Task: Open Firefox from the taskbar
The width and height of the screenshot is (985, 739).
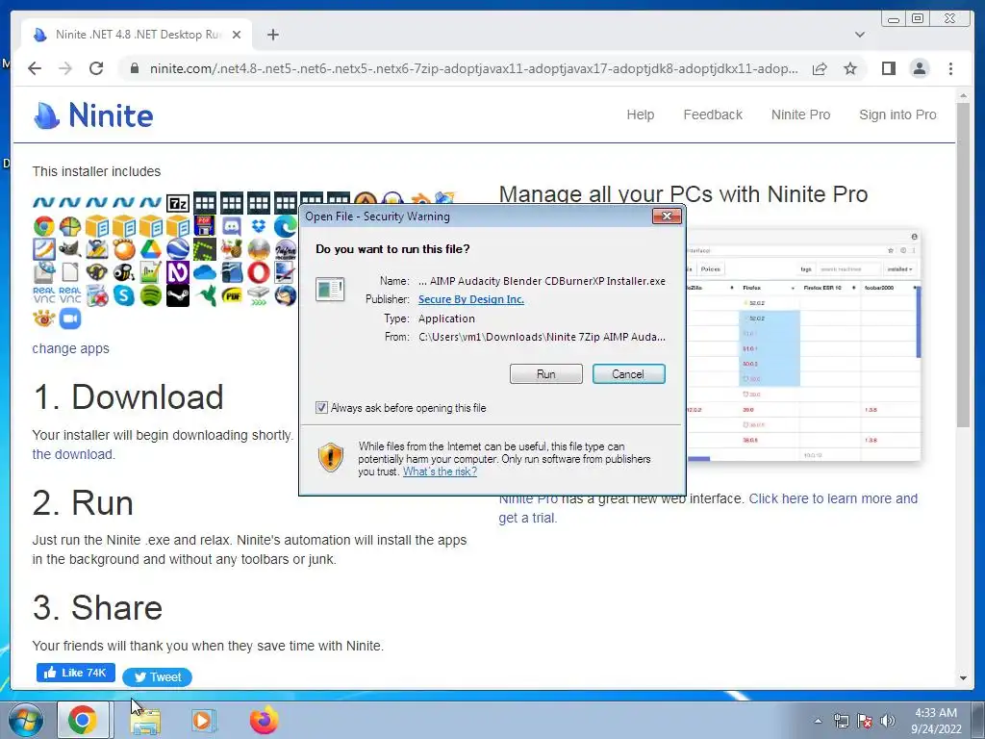Action: (x=264, y=720)
